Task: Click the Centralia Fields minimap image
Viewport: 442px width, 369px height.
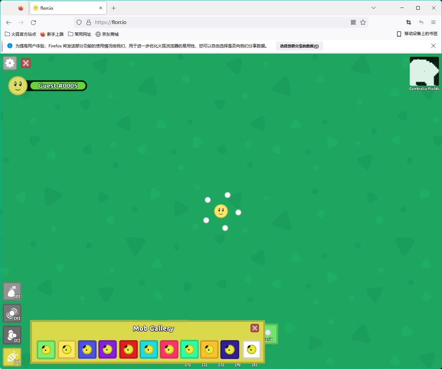Action: 424,71
